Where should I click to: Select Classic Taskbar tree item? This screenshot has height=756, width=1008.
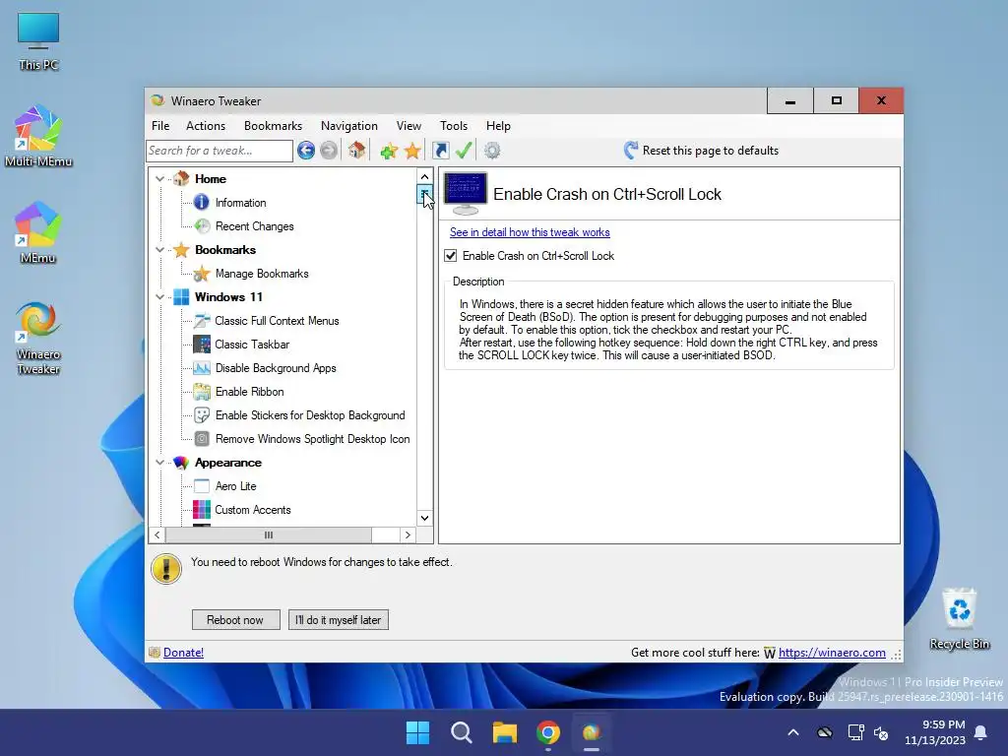click(x=252, y=345)
